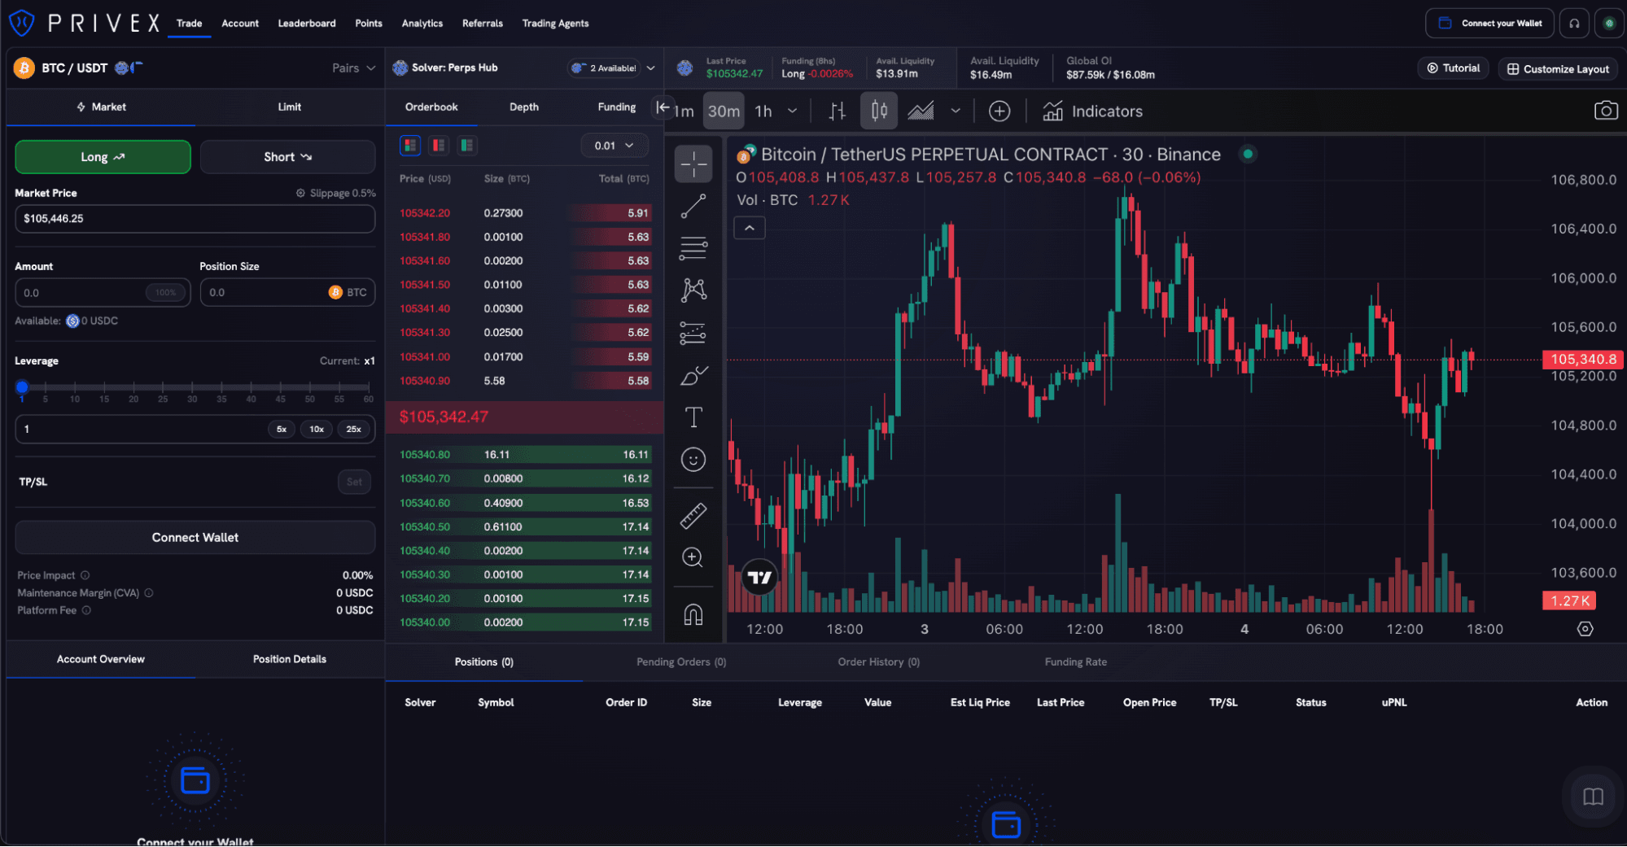Select the trend line drawing tool
Screen dimensions: 1627x847
[693, 206]
